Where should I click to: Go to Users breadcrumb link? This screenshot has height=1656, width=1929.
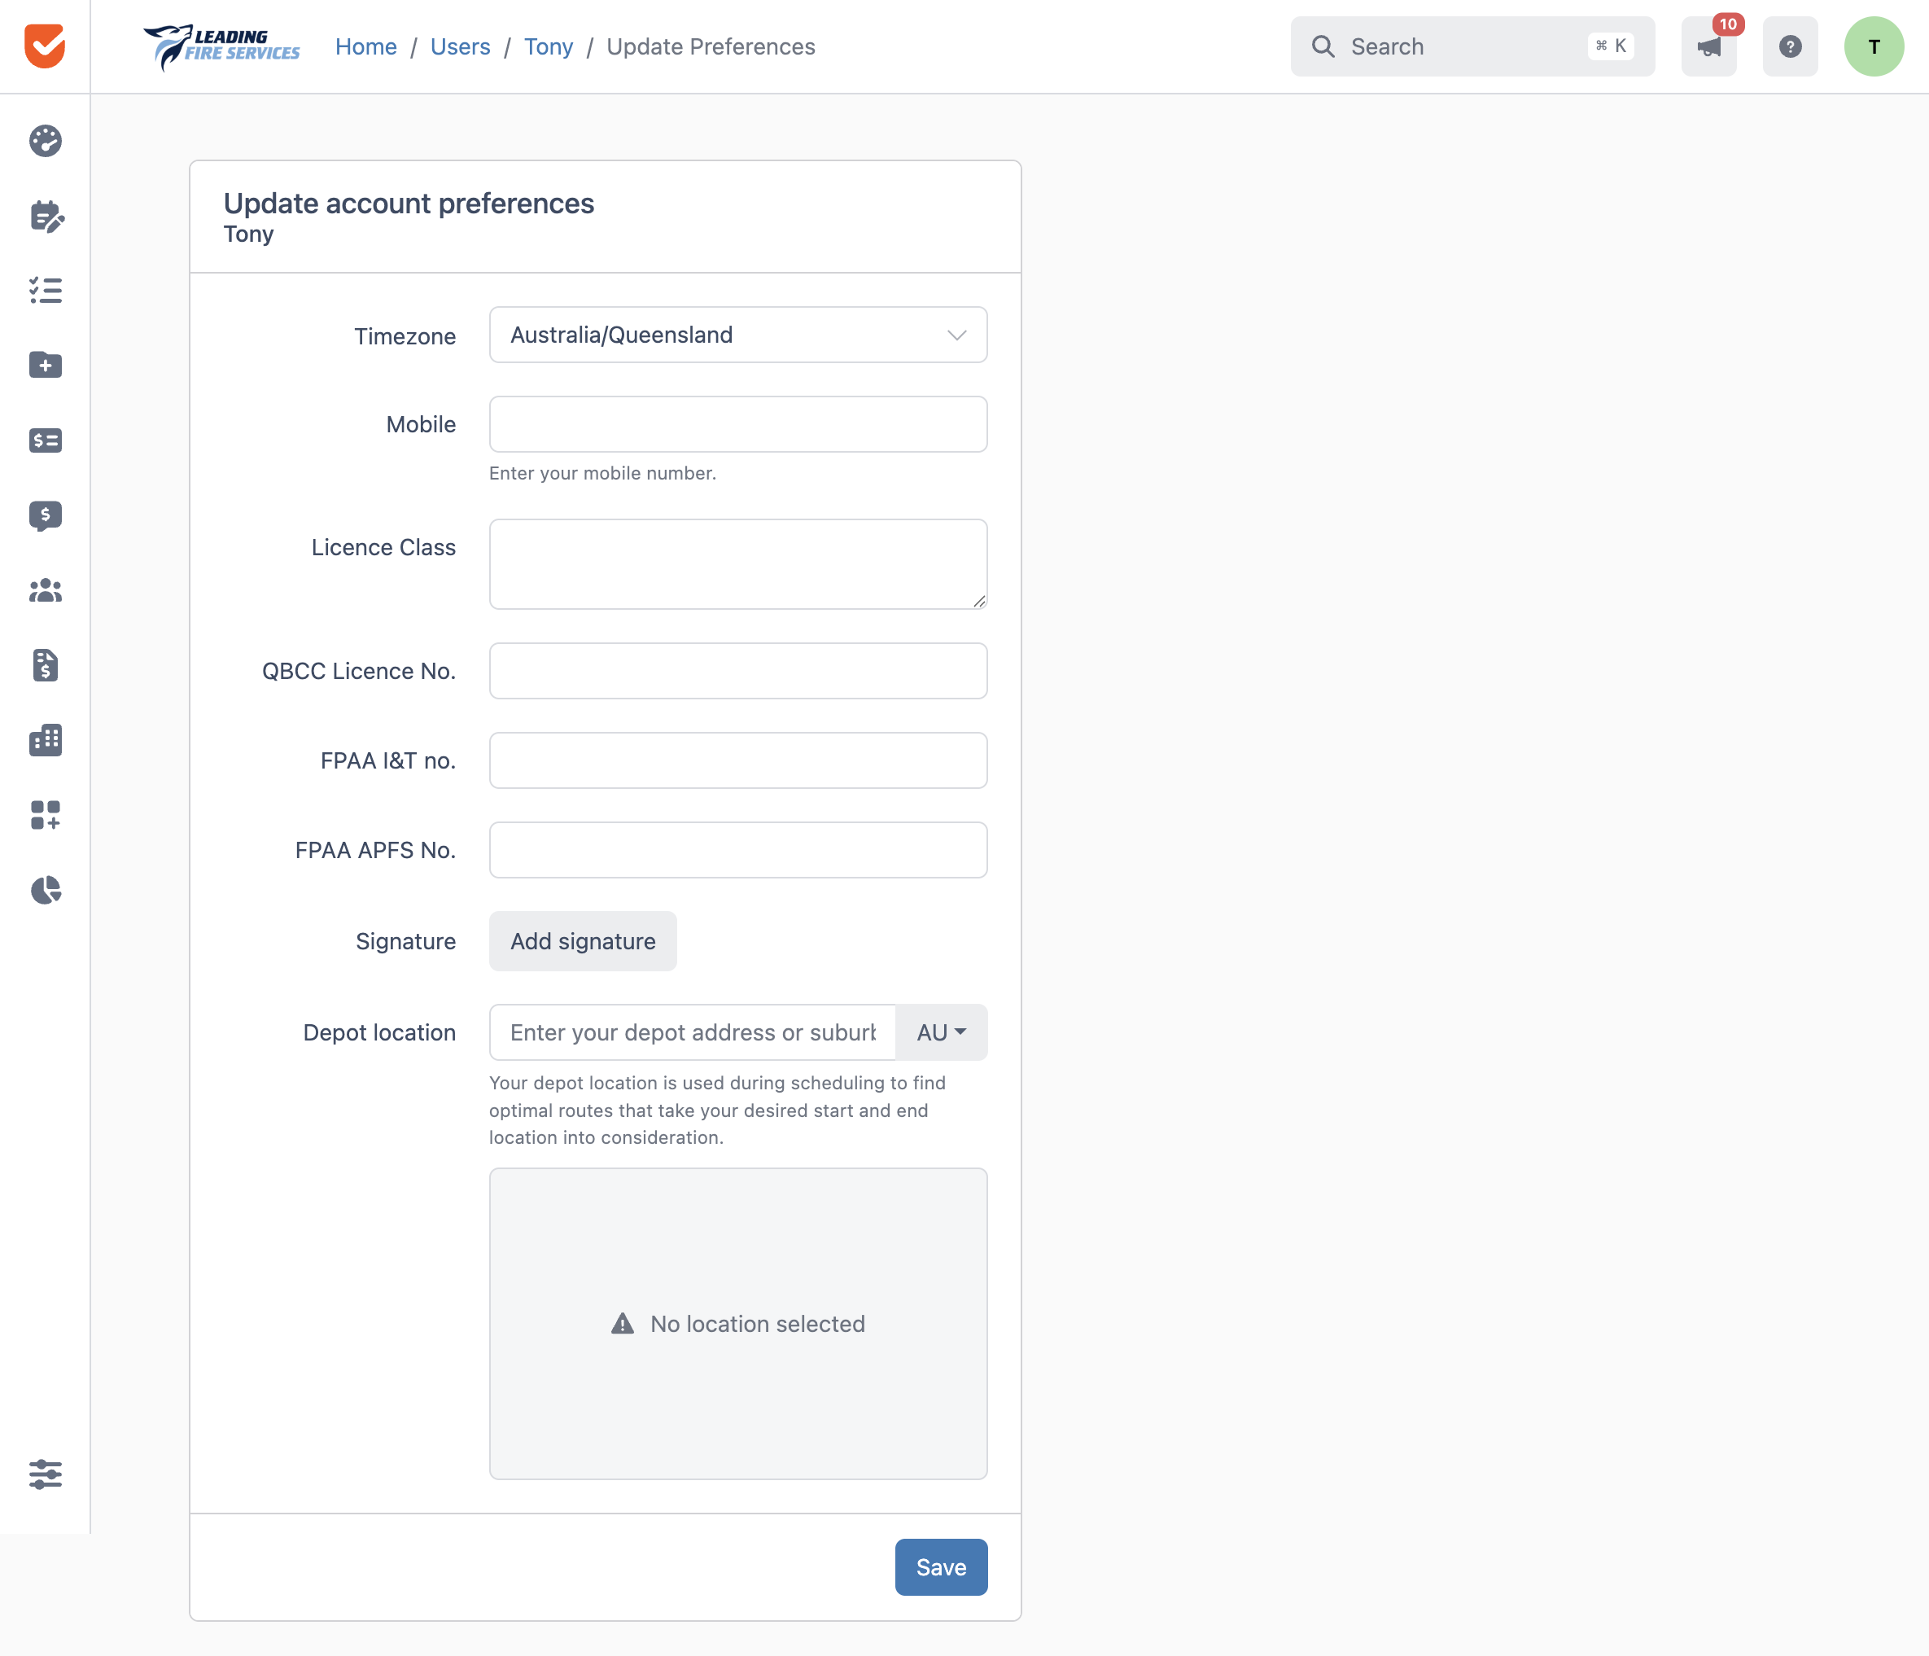click(x=460, y=46)
